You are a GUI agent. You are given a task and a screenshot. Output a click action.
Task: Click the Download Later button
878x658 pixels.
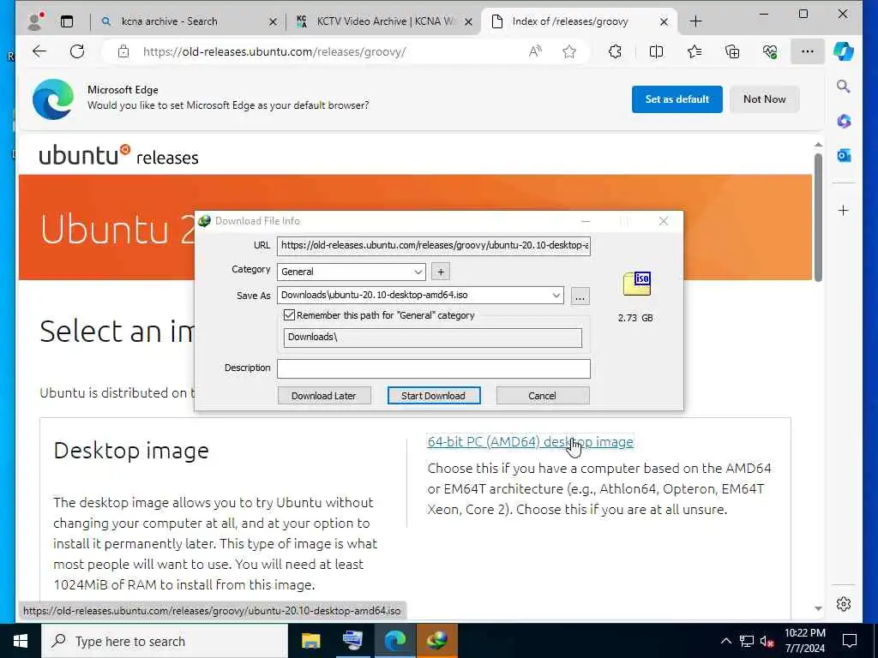324,396
